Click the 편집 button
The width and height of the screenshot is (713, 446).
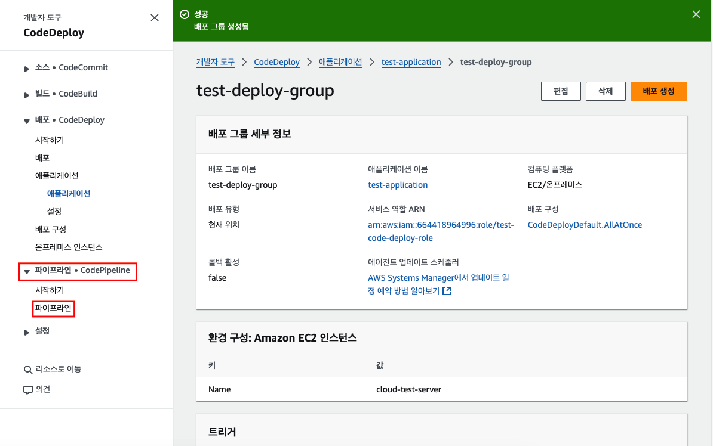tap(561, 91)
